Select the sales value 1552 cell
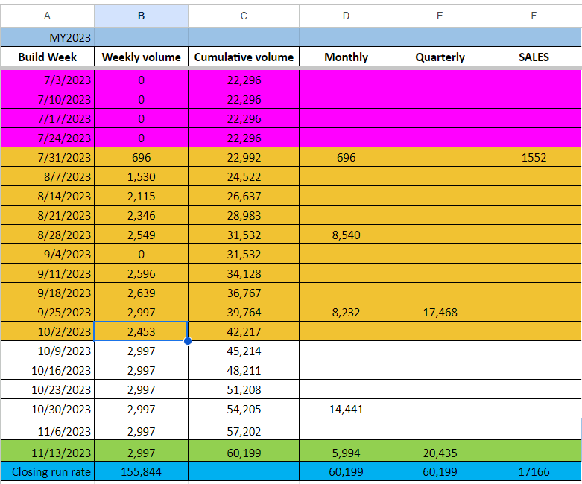Screen dimensions: 582x484 (534, 157)
